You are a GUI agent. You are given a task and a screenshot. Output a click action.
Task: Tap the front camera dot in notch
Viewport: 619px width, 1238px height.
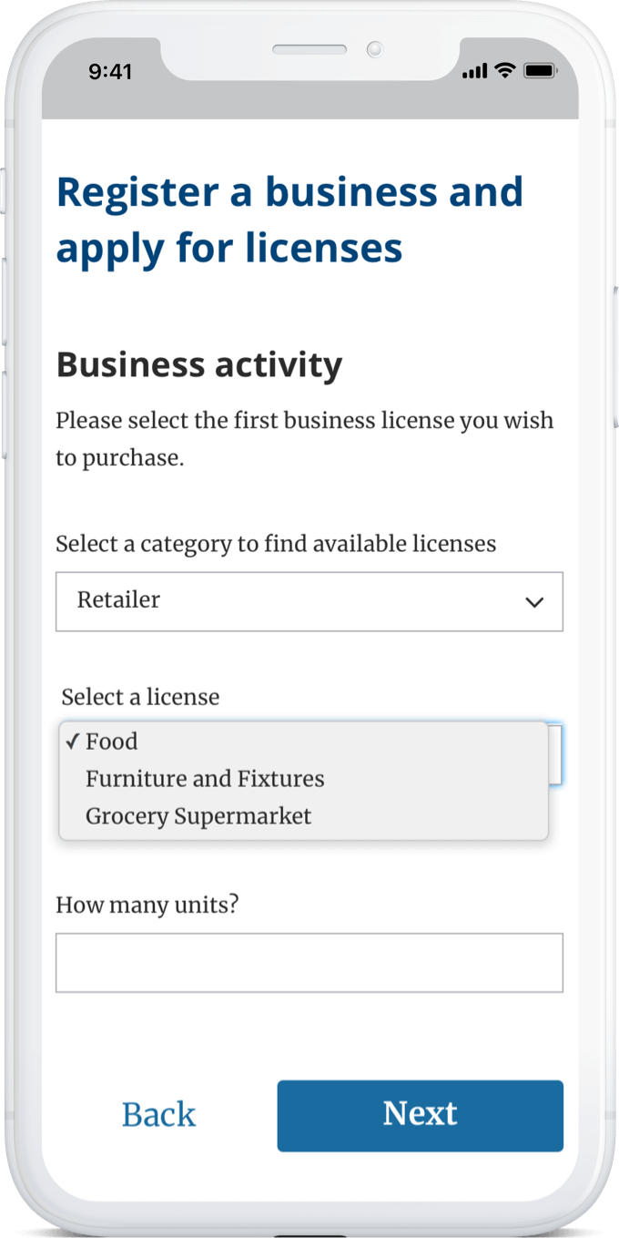[x=374, y=48]
